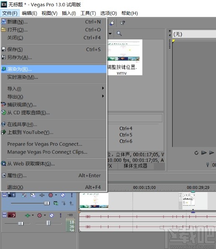Image resolution: width=216 pixels, height=249 pixels.
Task: Open the 编辑(E) Edit menu
Action: [30, 13]
